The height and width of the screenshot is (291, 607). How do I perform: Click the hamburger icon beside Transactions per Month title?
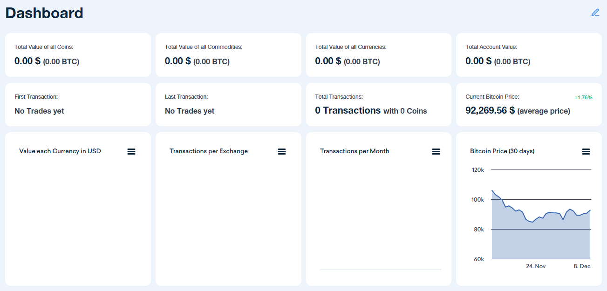436,151
